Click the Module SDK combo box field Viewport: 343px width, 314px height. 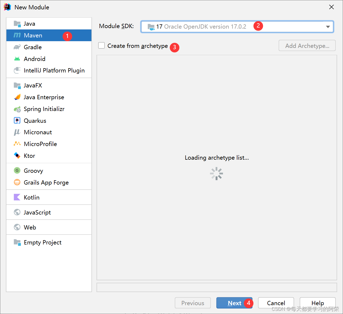point(237,27)
